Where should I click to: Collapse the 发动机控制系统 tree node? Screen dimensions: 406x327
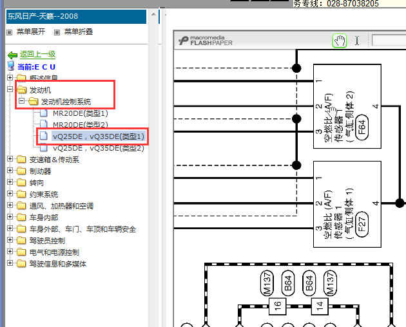(x=22, y=100)
